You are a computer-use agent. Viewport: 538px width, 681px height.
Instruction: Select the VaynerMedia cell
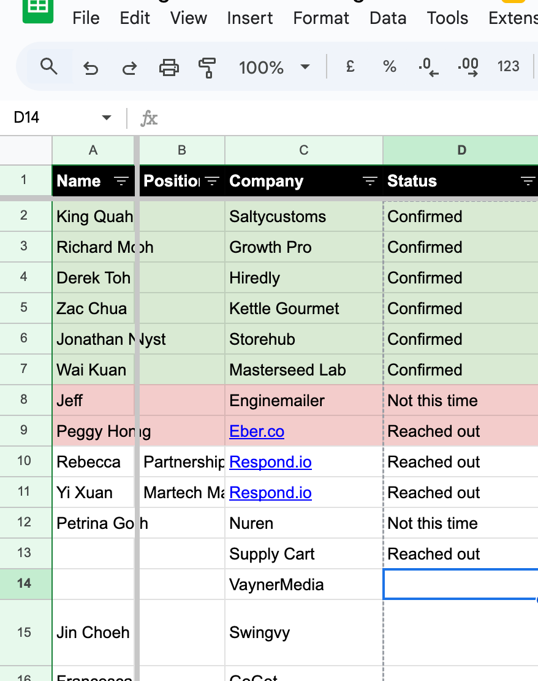(x=303, y=585)
